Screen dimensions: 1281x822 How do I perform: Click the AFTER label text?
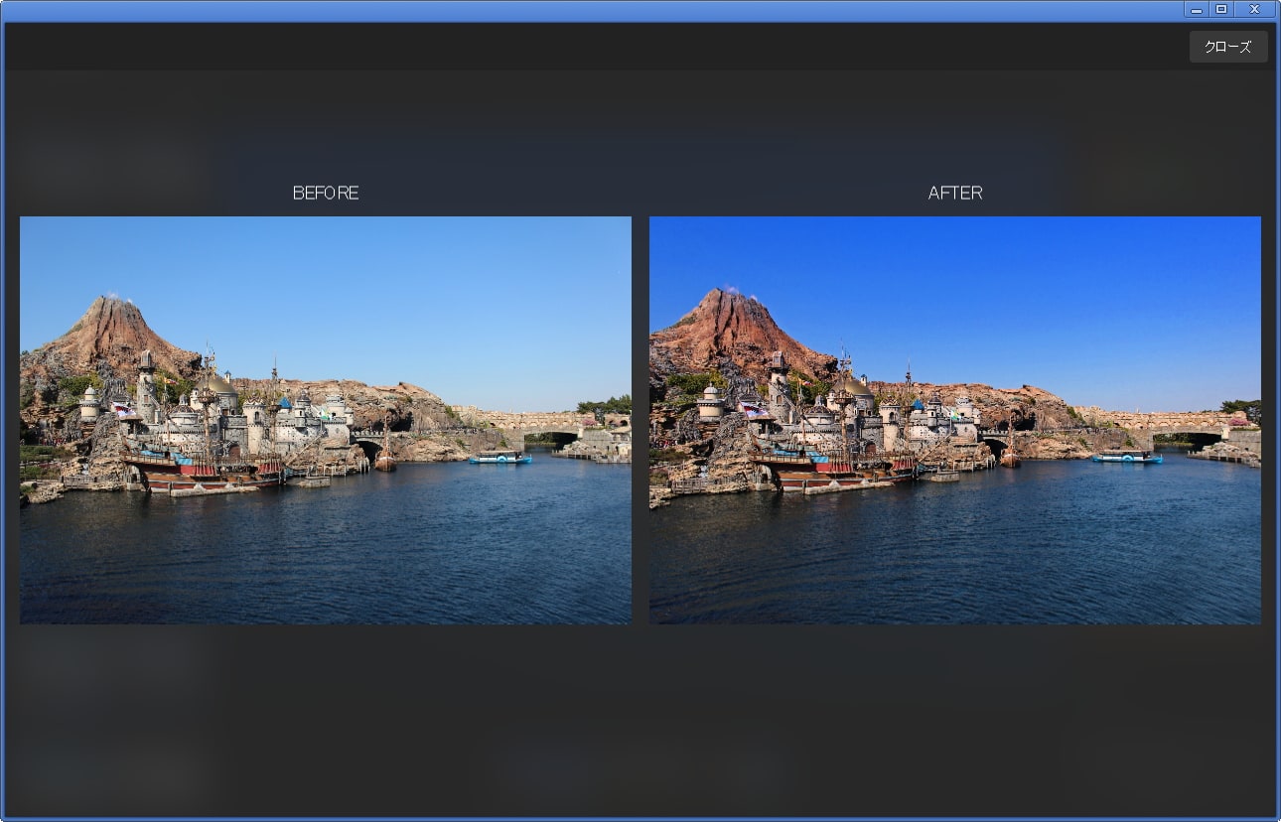click(x=955, y=193)
